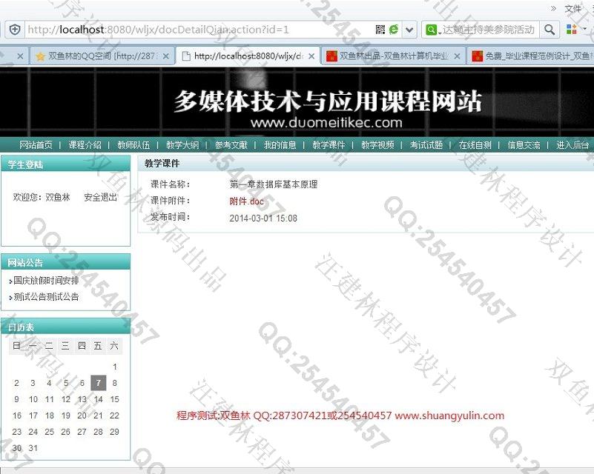The image size is (594, 474).
Task: Close the localhost:8080 tab
Action: [x=311, y=56]
